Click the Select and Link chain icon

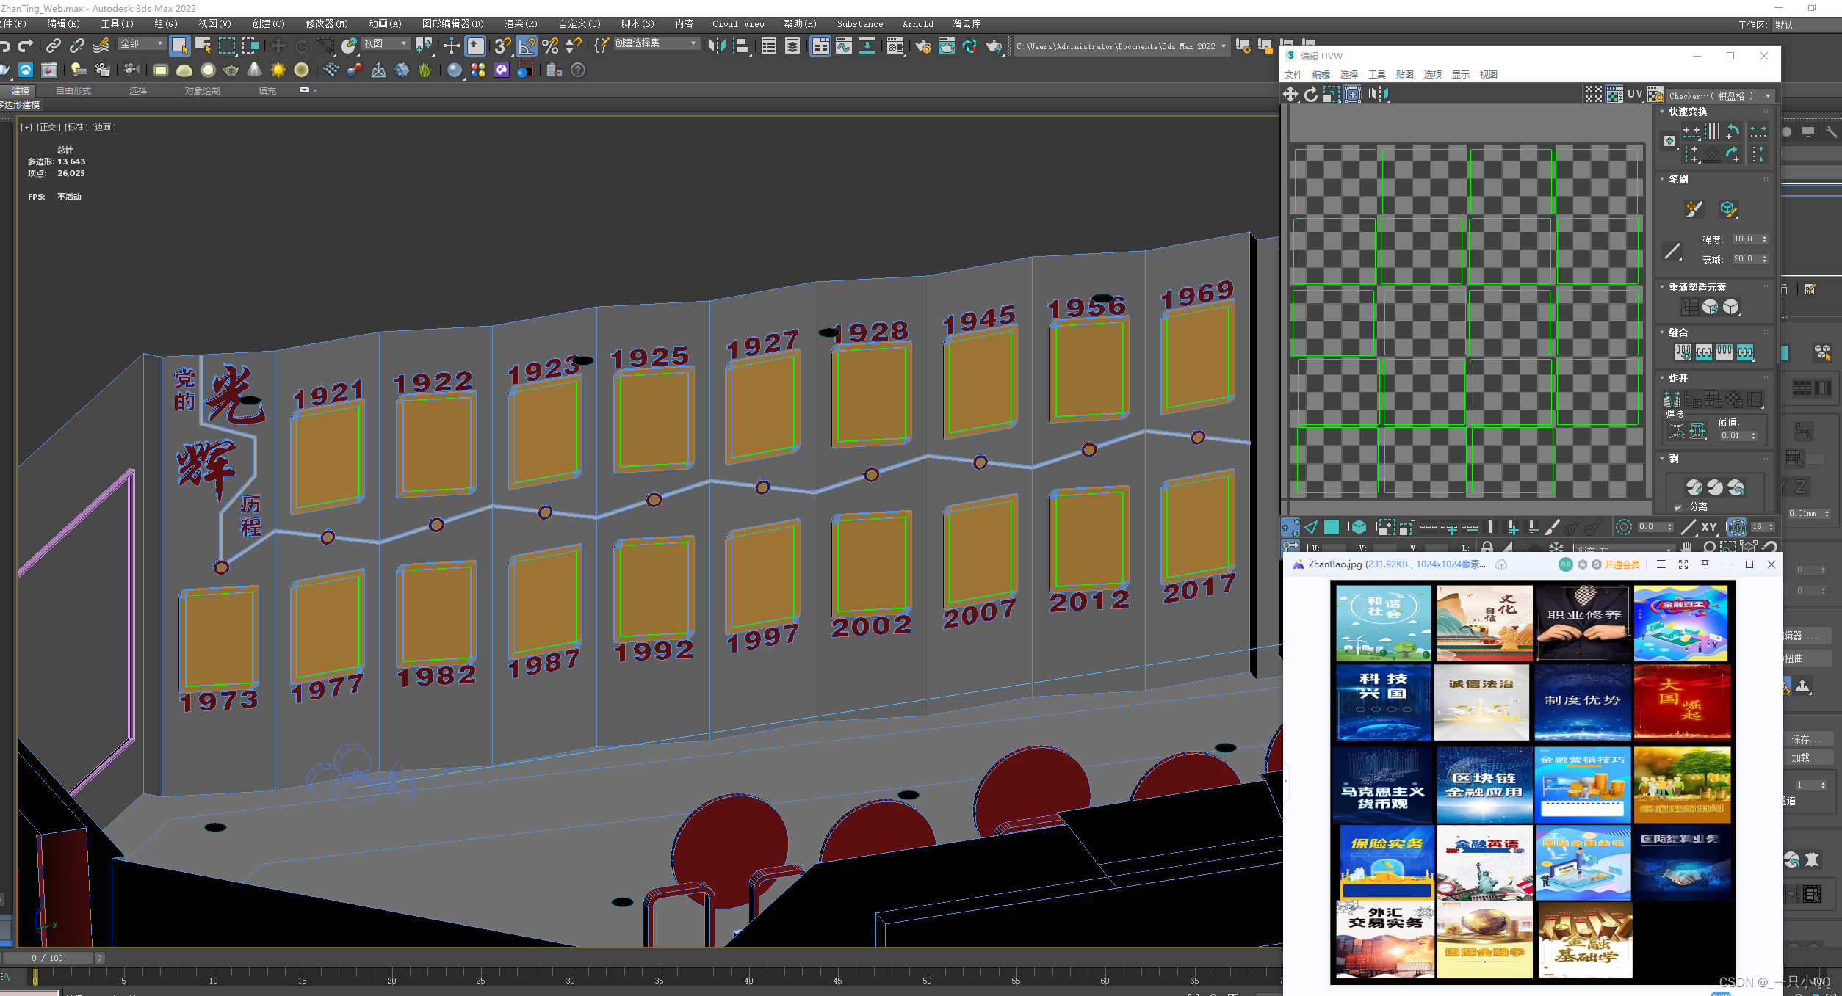point(53,46)
